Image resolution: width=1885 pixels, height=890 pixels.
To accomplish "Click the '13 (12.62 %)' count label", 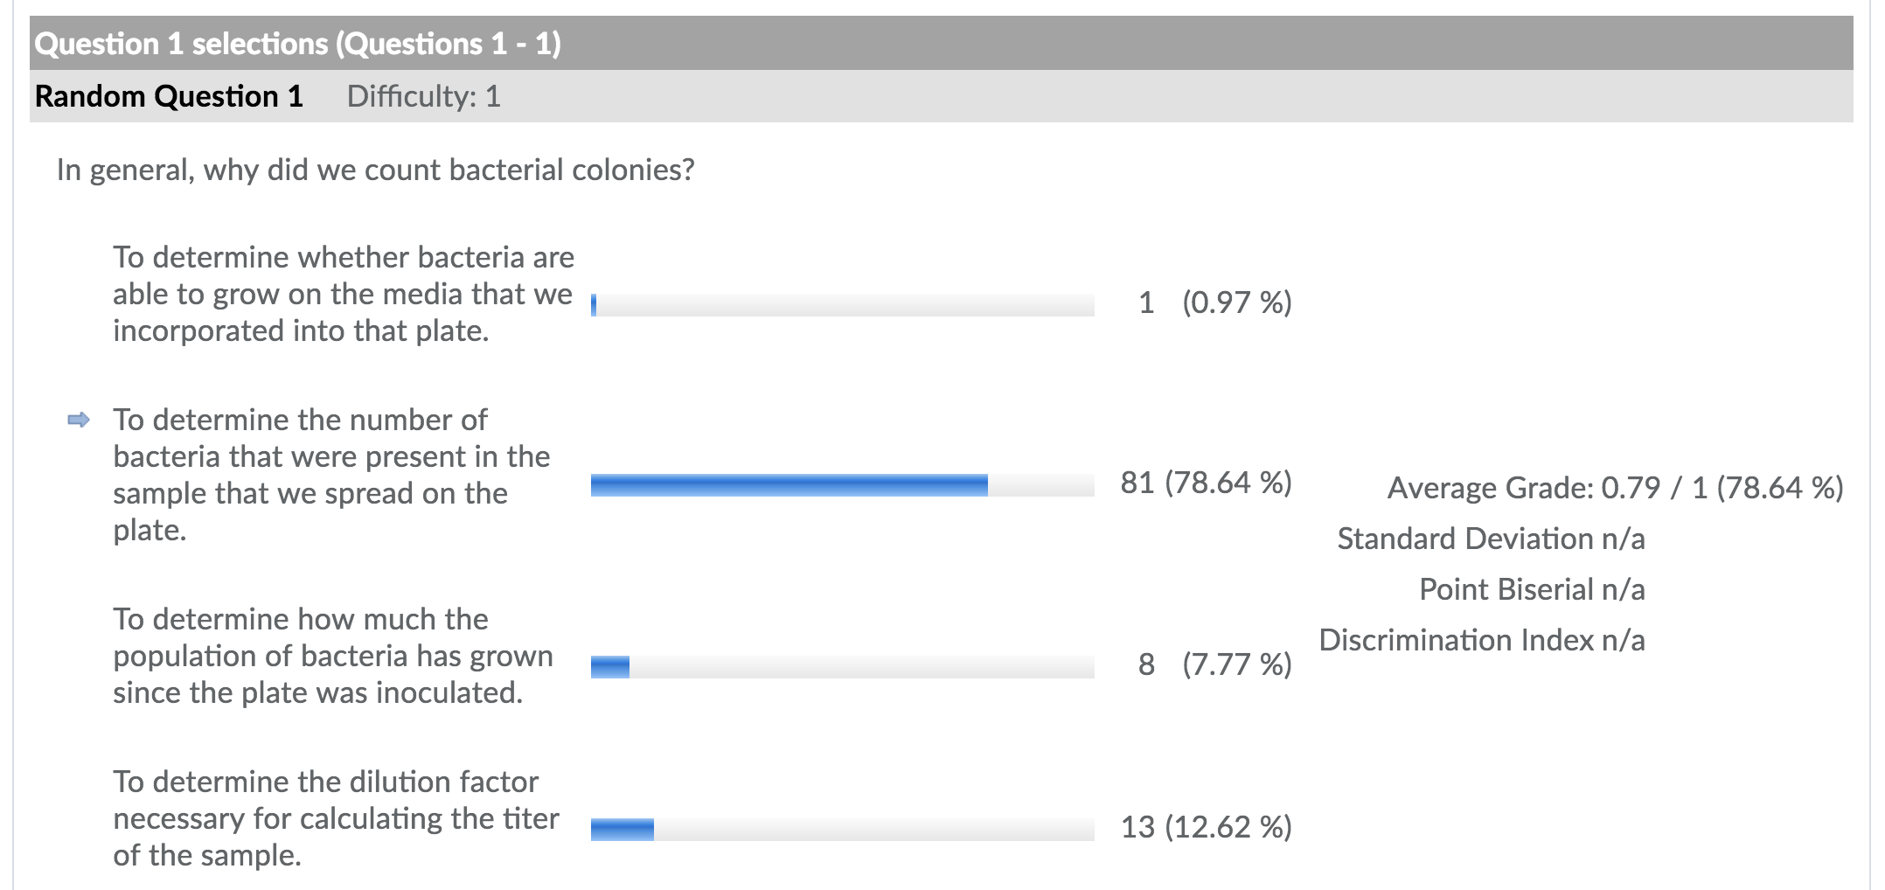I will pos(1207,828).
